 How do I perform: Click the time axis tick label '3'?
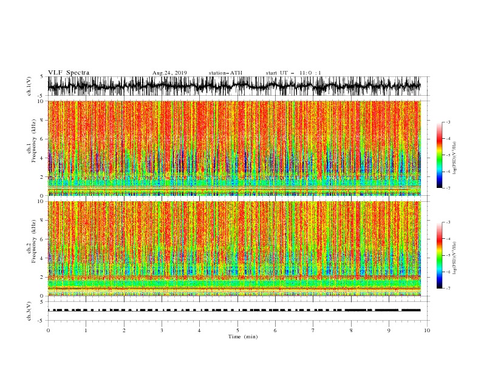[162, 330]
